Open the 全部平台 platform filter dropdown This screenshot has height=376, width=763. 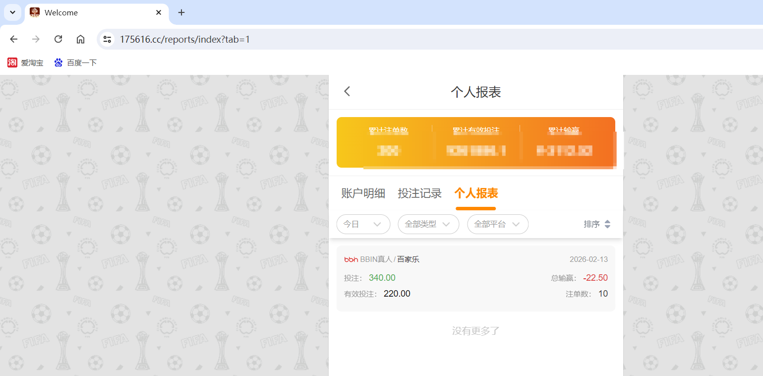(x=497, y=224)
